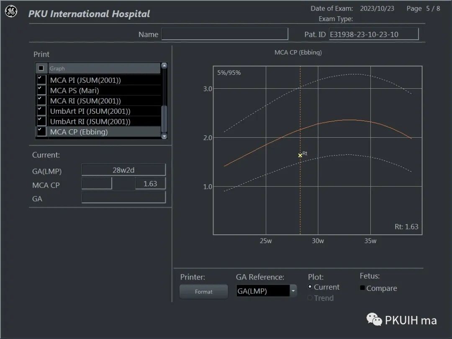
Task: Click the graph list scrollbar thumb
Action: [164, 119]
